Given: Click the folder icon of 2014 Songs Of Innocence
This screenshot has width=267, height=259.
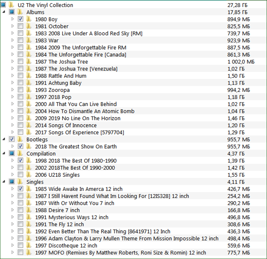Looking at the screenshot, I should pyautogui.click(x=29, y=125).
